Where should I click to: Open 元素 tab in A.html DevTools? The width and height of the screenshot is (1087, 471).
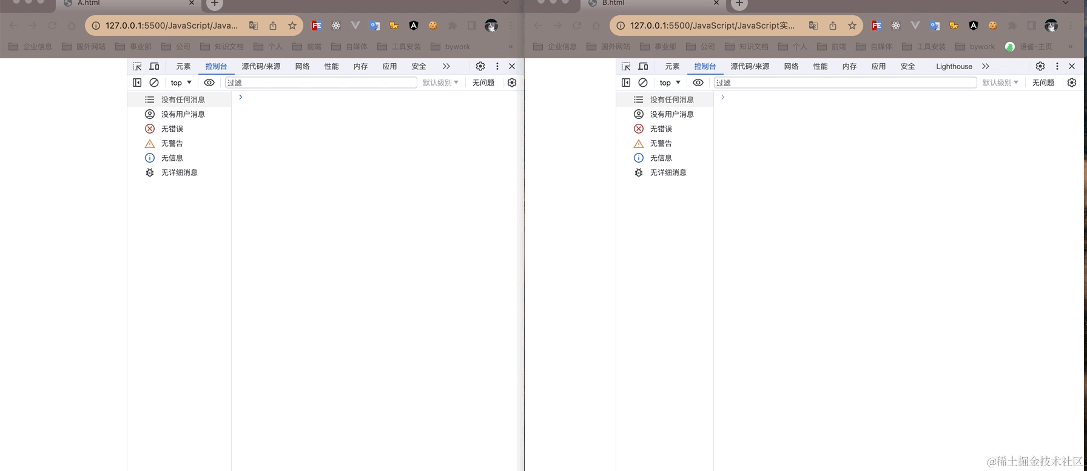tap(183, 66)
